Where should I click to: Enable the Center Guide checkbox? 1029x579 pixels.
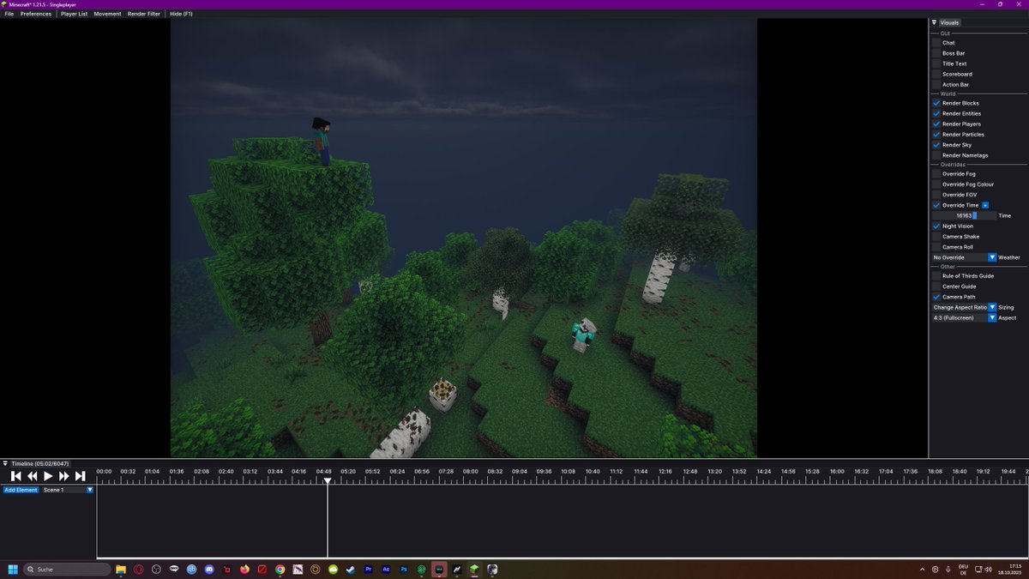936,286
